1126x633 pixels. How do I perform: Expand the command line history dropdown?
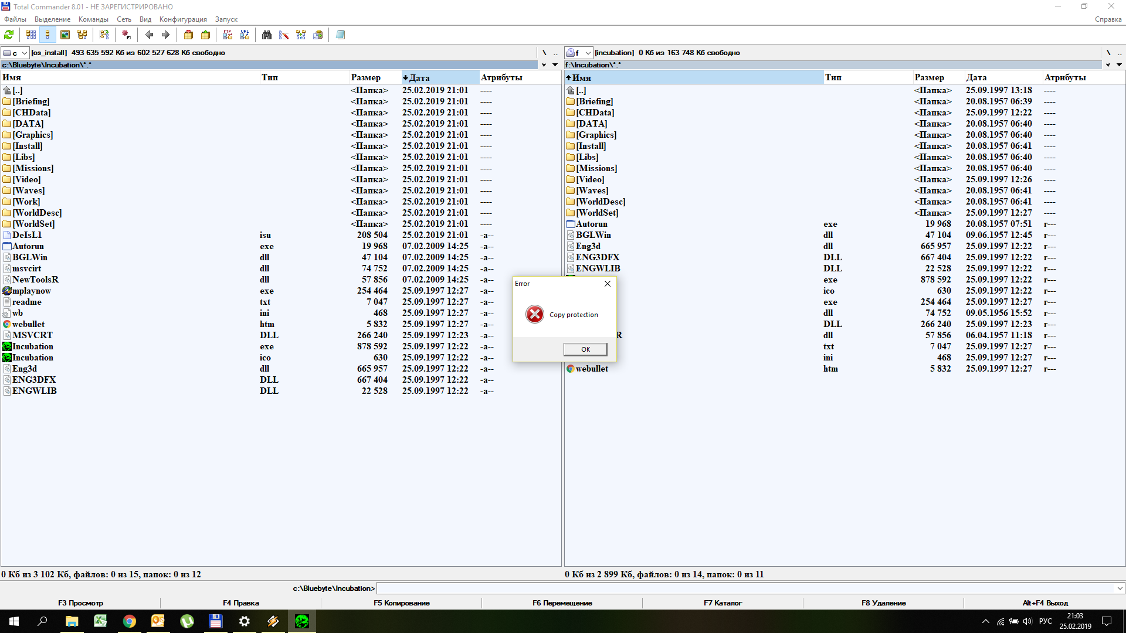tap(1120, 588)
